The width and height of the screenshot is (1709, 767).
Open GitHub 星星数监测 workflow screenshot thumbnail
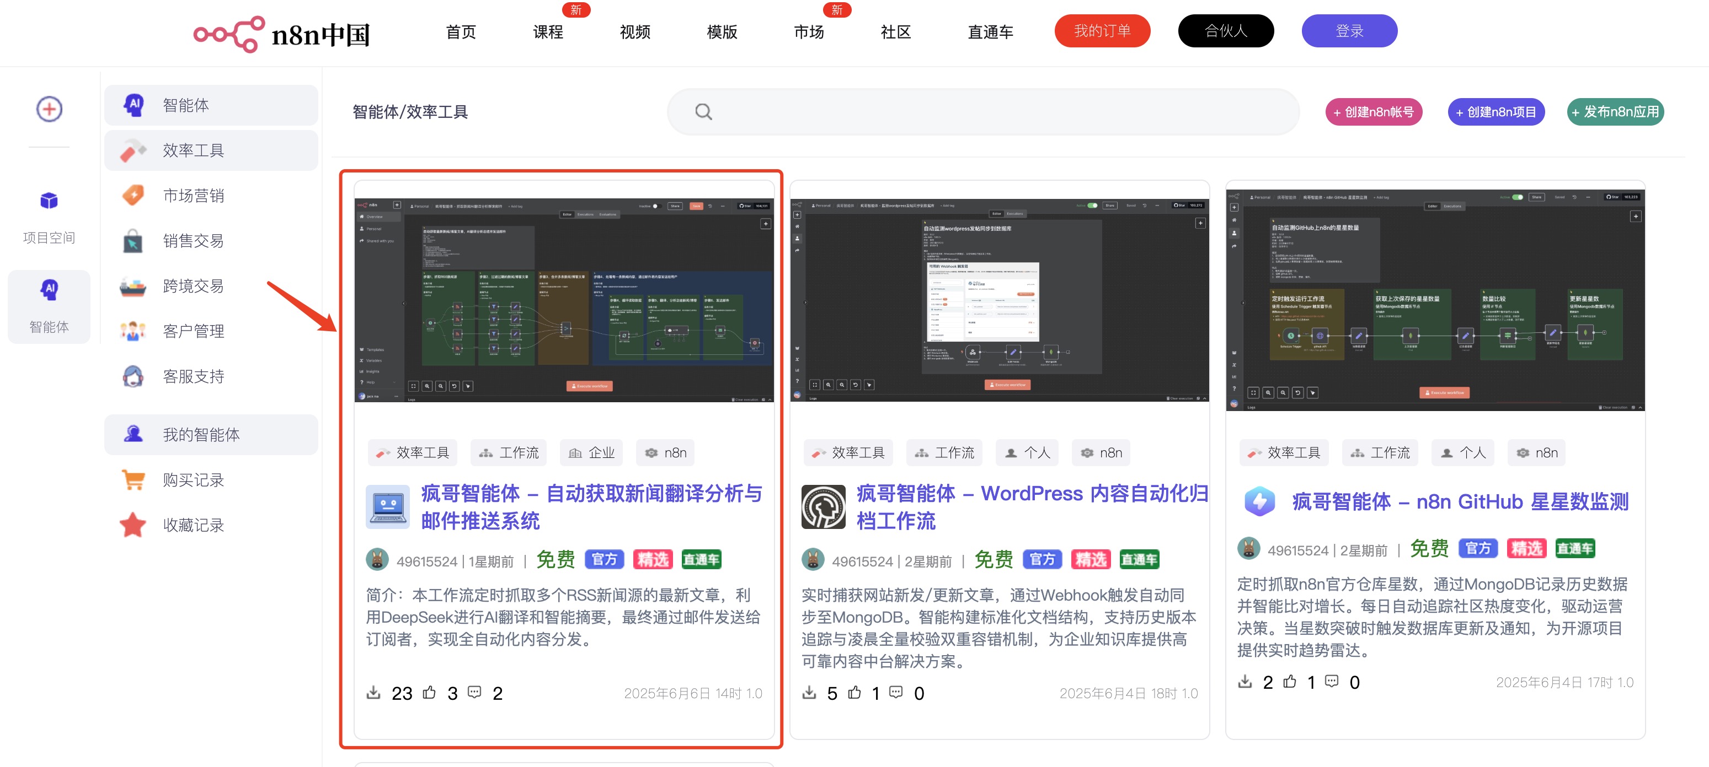1435,300
